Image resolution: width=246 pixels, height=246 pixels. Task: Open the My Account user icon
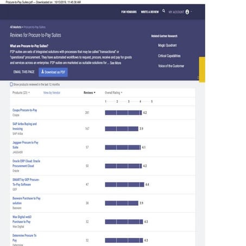tap(187, 12)
